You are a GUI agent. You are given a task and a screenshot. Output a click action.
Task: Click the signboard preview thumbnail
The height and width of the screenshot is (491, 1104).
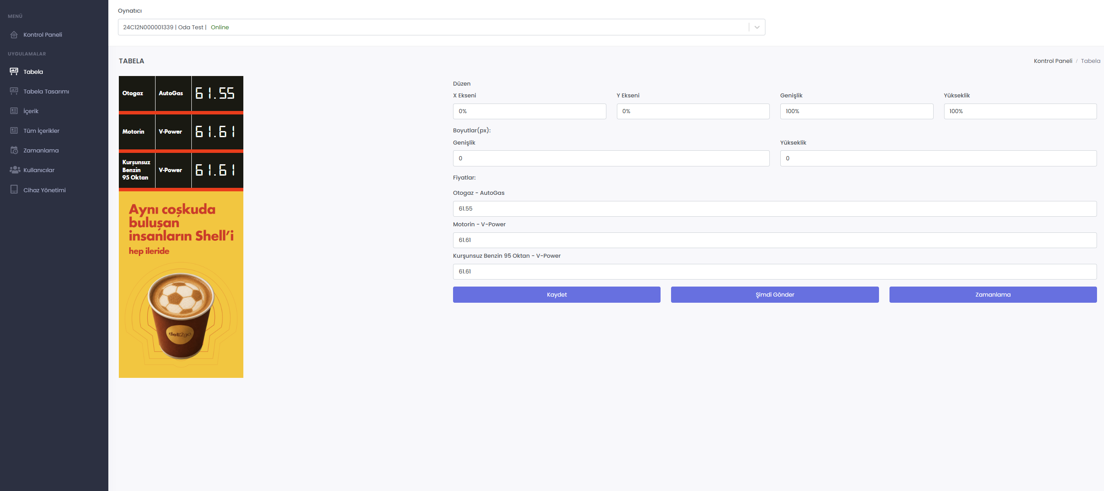pos(181,227)
